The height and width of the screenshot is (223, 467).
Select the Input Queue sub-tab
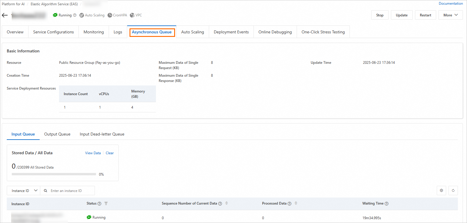point(23,134)
